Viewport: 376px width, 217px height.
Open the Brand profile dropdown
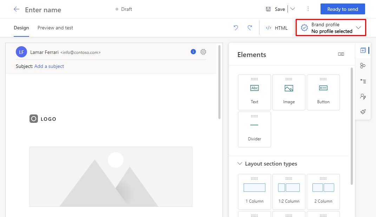pos(331,28)
